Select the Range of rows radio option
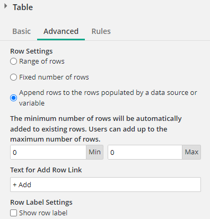 (x=13, y=62)
